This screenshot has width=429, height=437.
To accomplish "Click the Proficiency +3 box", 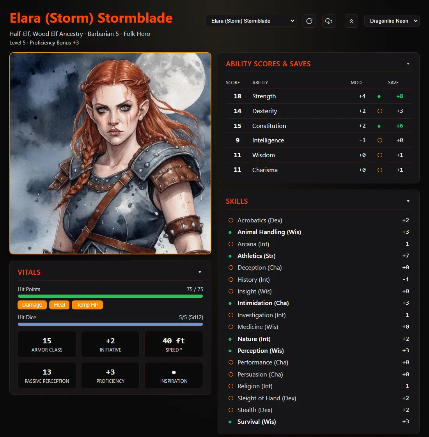I will coord(110,375).
